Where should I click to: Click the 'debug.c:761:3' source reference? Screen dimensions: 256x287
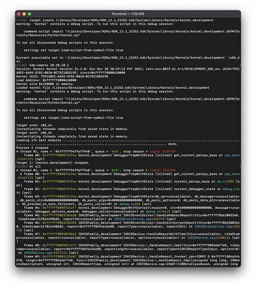tap(158, 211)
